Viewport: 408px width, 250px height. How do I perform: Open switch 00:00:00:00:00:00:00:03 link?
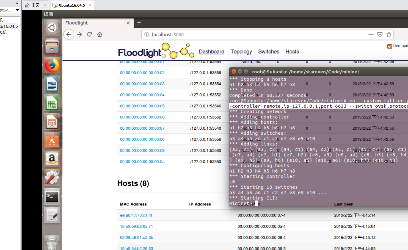(x=142, y=84)
